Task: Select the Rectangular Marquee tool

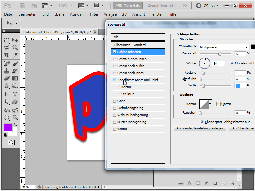Action: click(x=6, y=40)
